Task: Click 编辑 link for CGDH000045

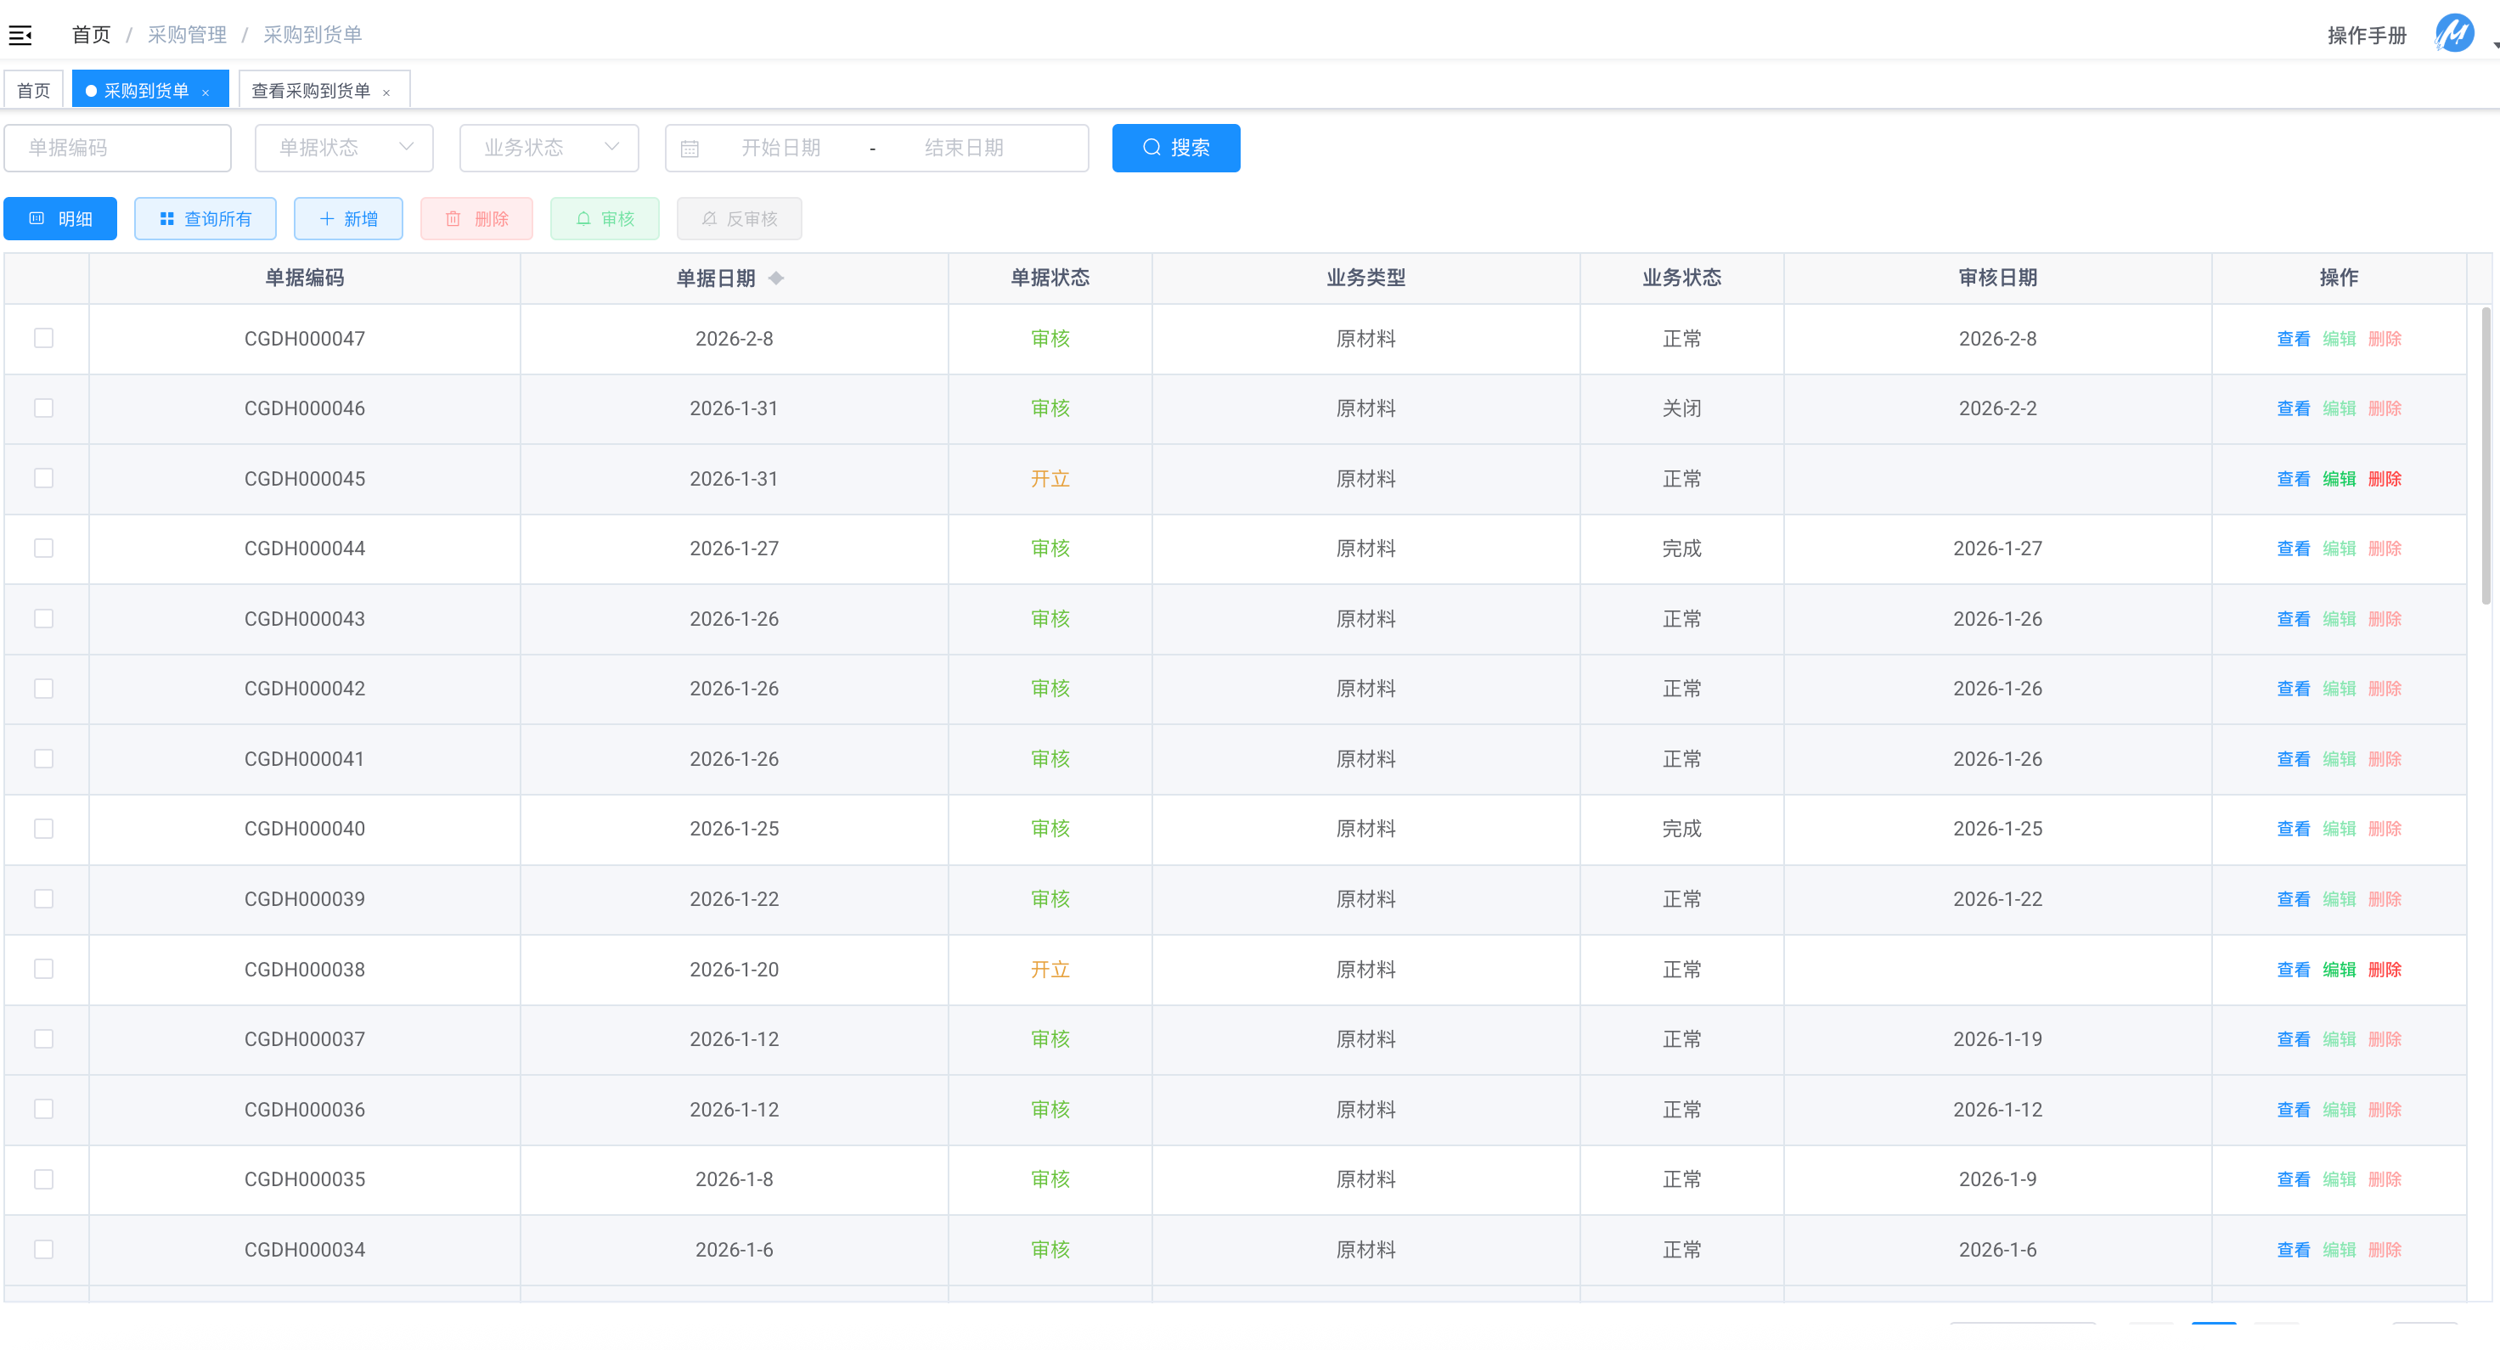Action: (x=2338, y=479)
